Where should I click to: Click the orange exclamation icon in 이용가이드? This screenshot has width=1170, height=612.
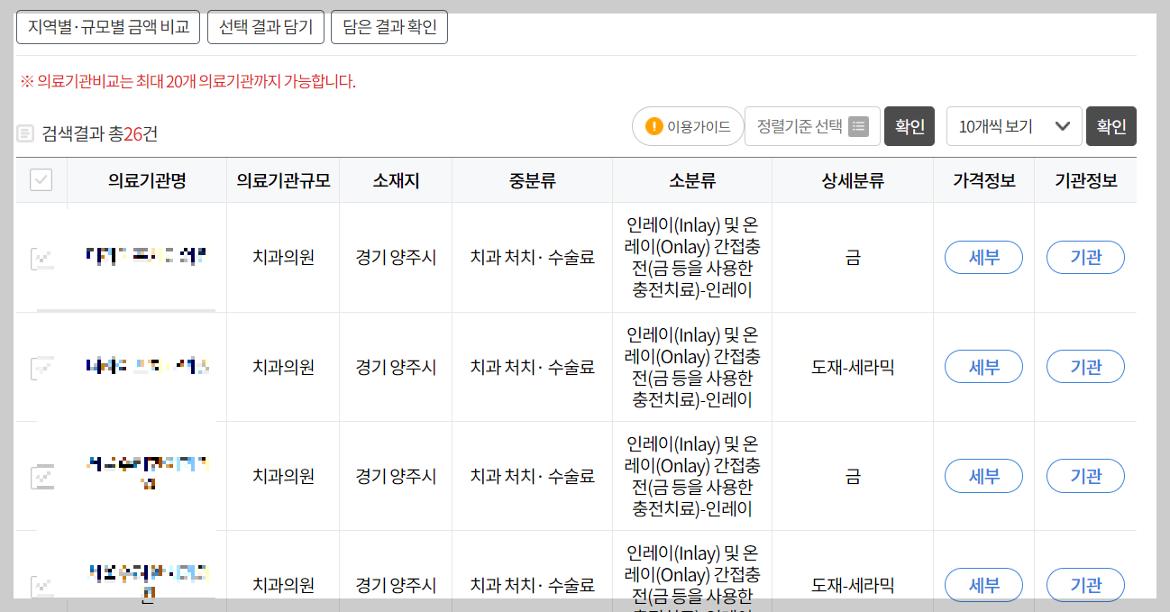coord(654,126)
